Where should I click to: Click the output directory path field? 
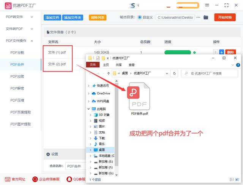(175, 18)
